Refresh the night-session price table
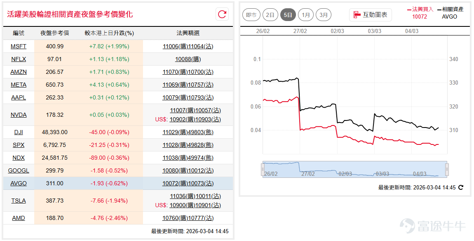Image resolution: width=474 pixels, height=241 pixels. click(222, 14)
